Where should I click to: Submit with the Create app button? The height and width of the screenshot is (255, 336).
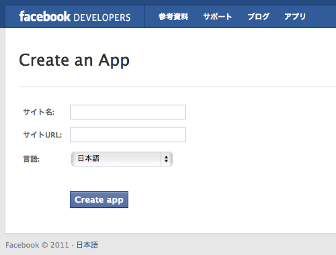point(99,199)
